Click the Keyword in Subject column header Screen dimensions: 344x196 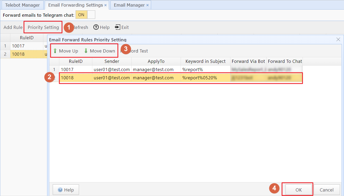coord(205,61)
